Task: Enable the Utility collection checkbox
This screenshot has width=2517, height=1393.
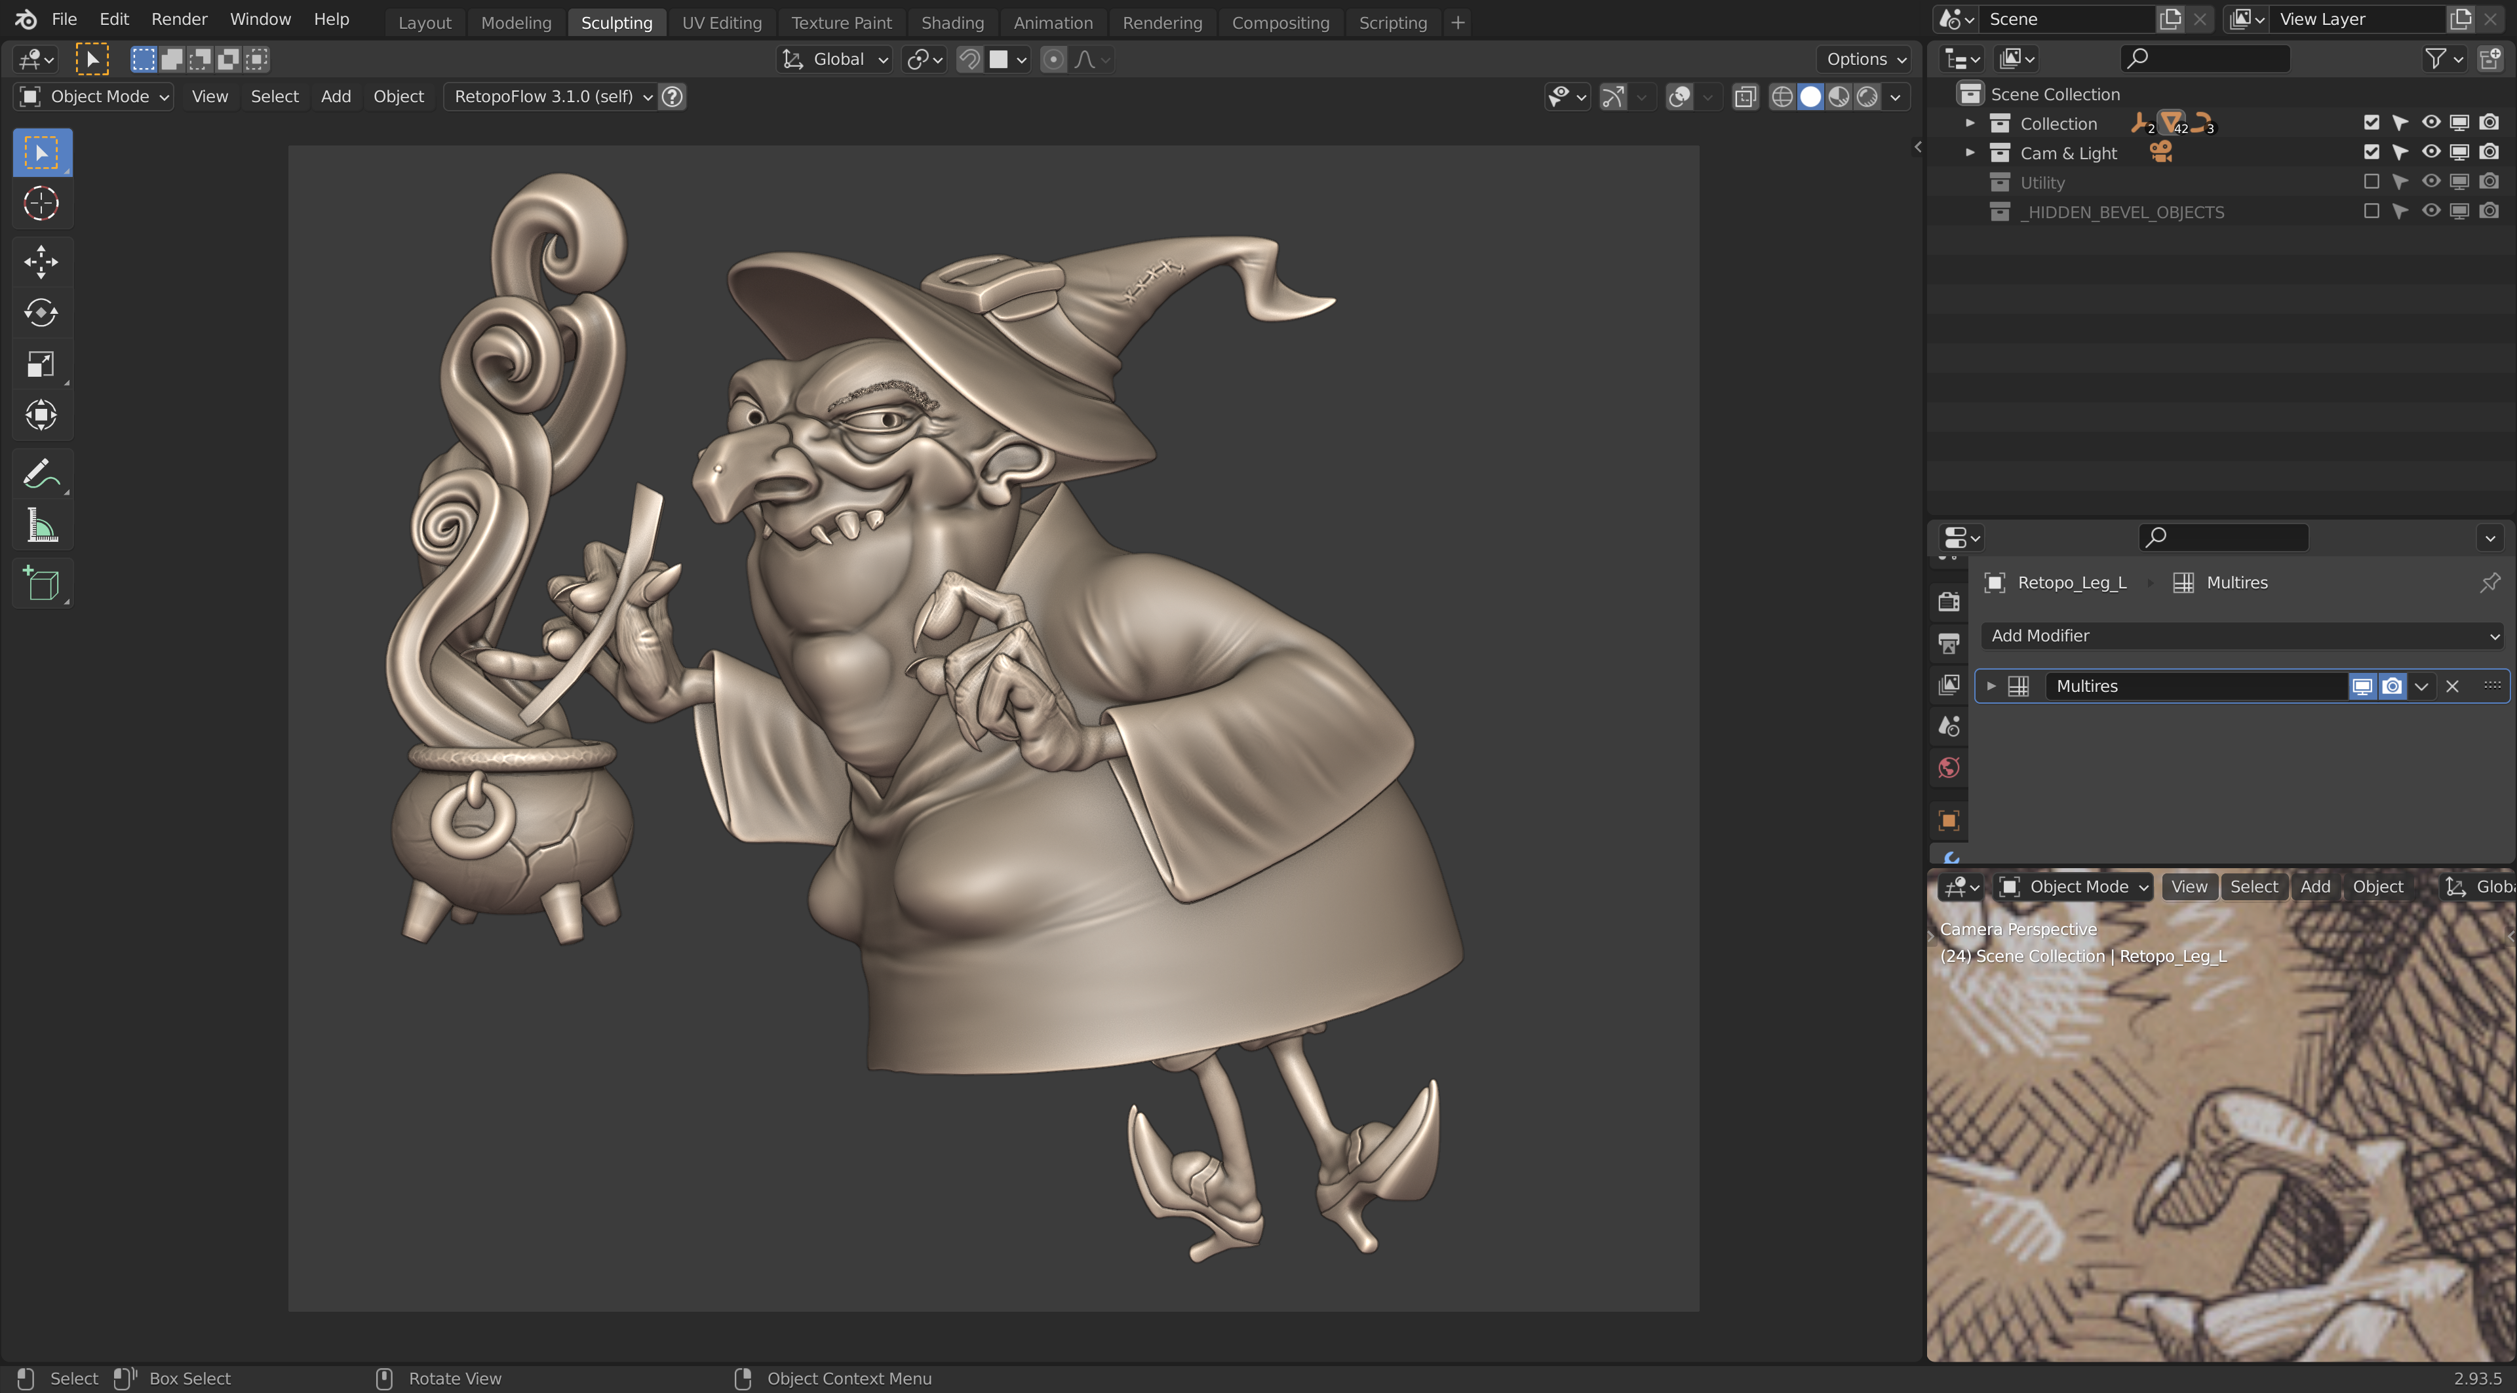Action: pos(2370,181)
